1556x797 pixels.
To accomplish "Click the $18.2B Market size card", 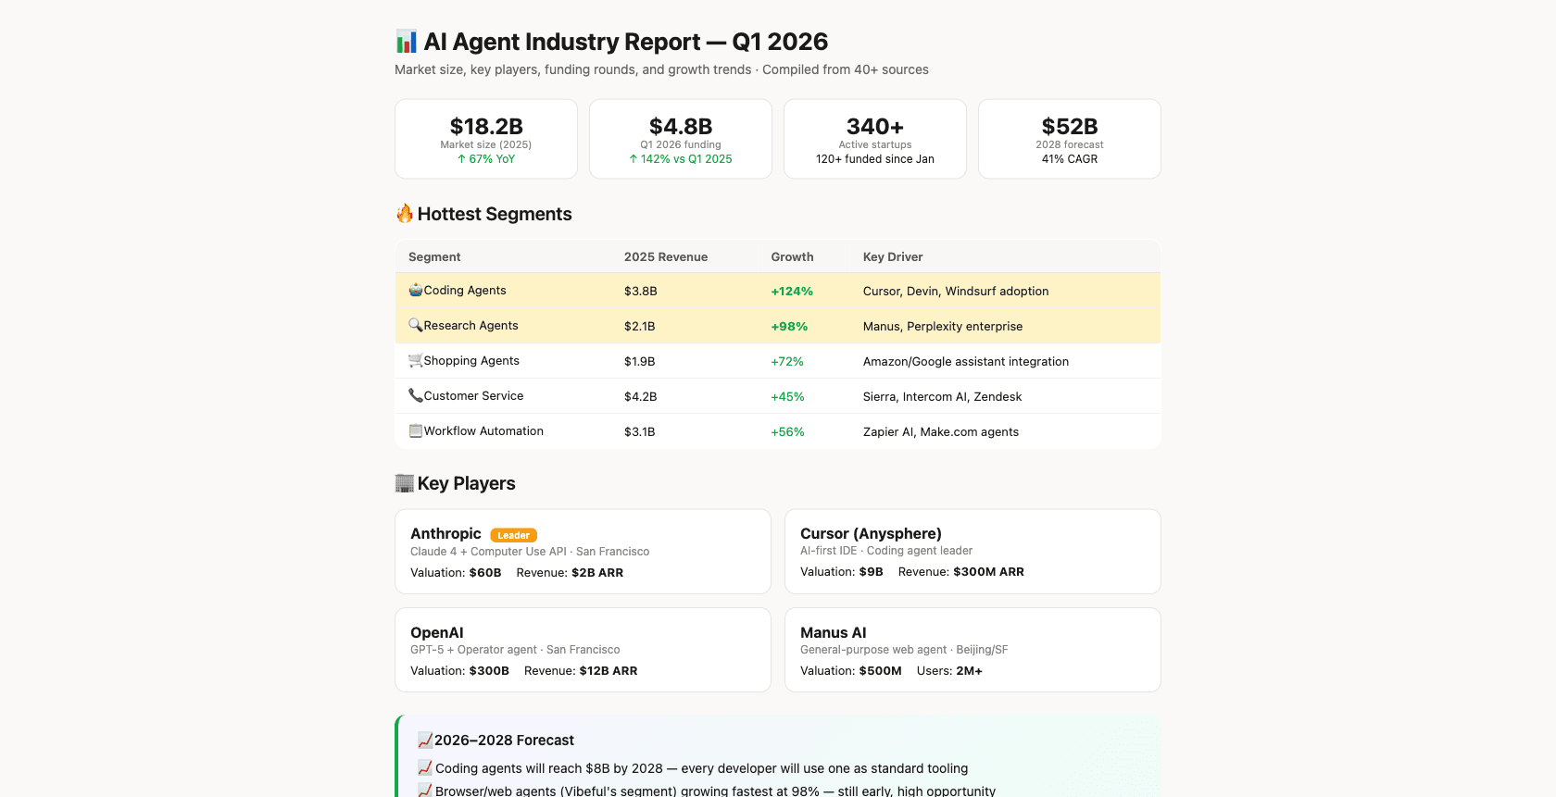I will tap(486, 139).
